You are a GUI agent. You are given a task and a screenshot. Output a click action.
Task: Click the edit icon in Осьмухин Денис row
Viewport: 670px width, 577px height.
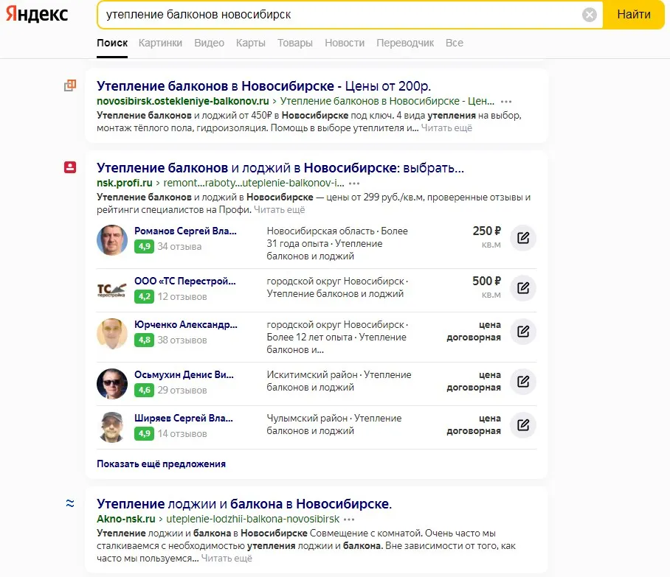[523, 382]
